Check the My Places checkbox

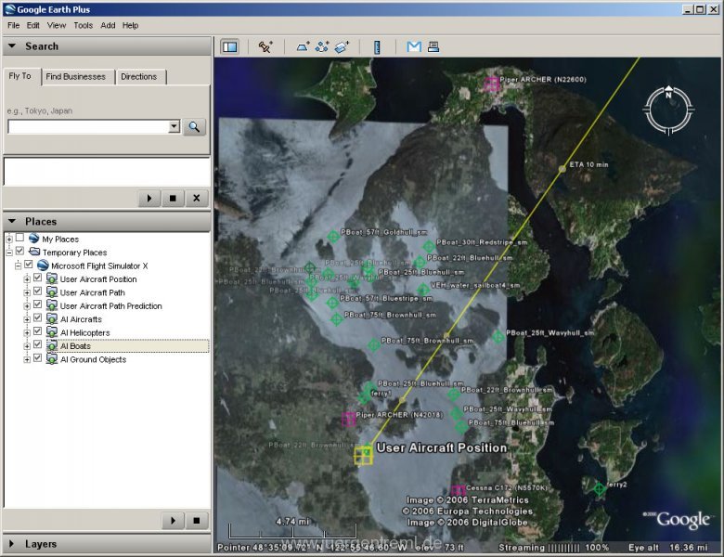pos(19,238)
